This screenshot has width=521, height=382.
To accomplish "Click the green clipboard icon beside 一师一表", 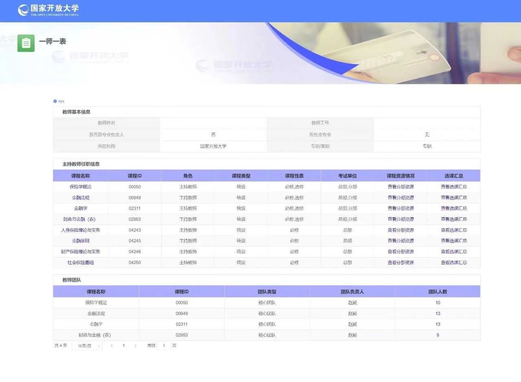I will pos(26,43).
